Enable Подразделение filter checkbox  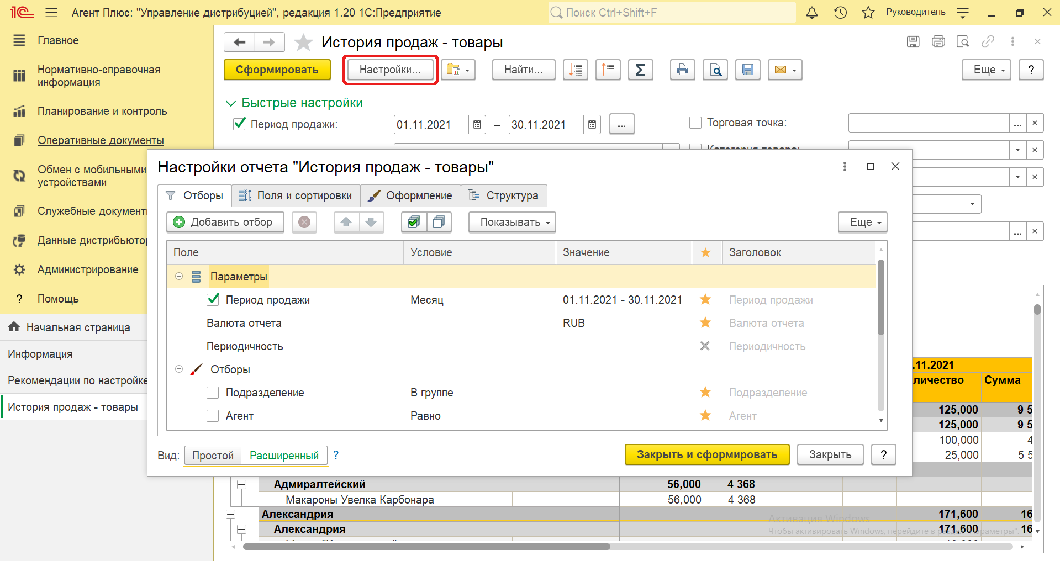213,393
